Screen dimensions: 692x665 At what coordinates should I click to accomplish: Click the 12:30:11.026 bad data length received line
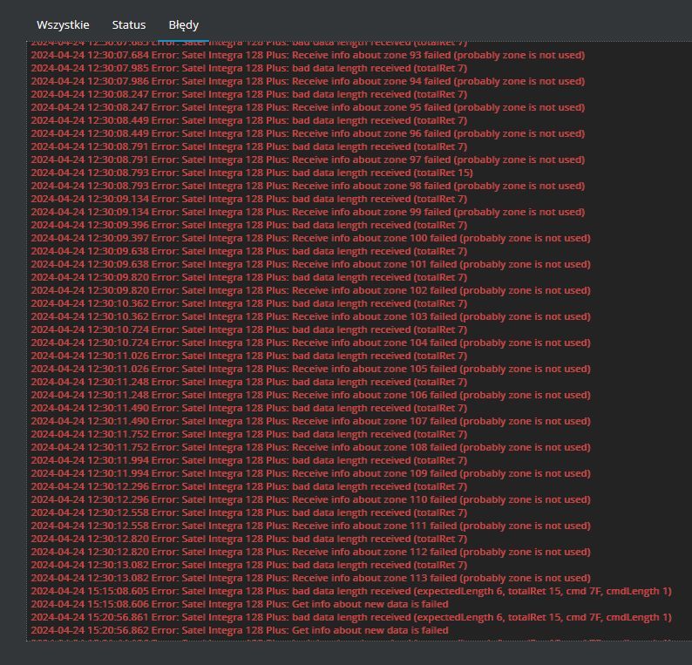(x=249, y=356)
